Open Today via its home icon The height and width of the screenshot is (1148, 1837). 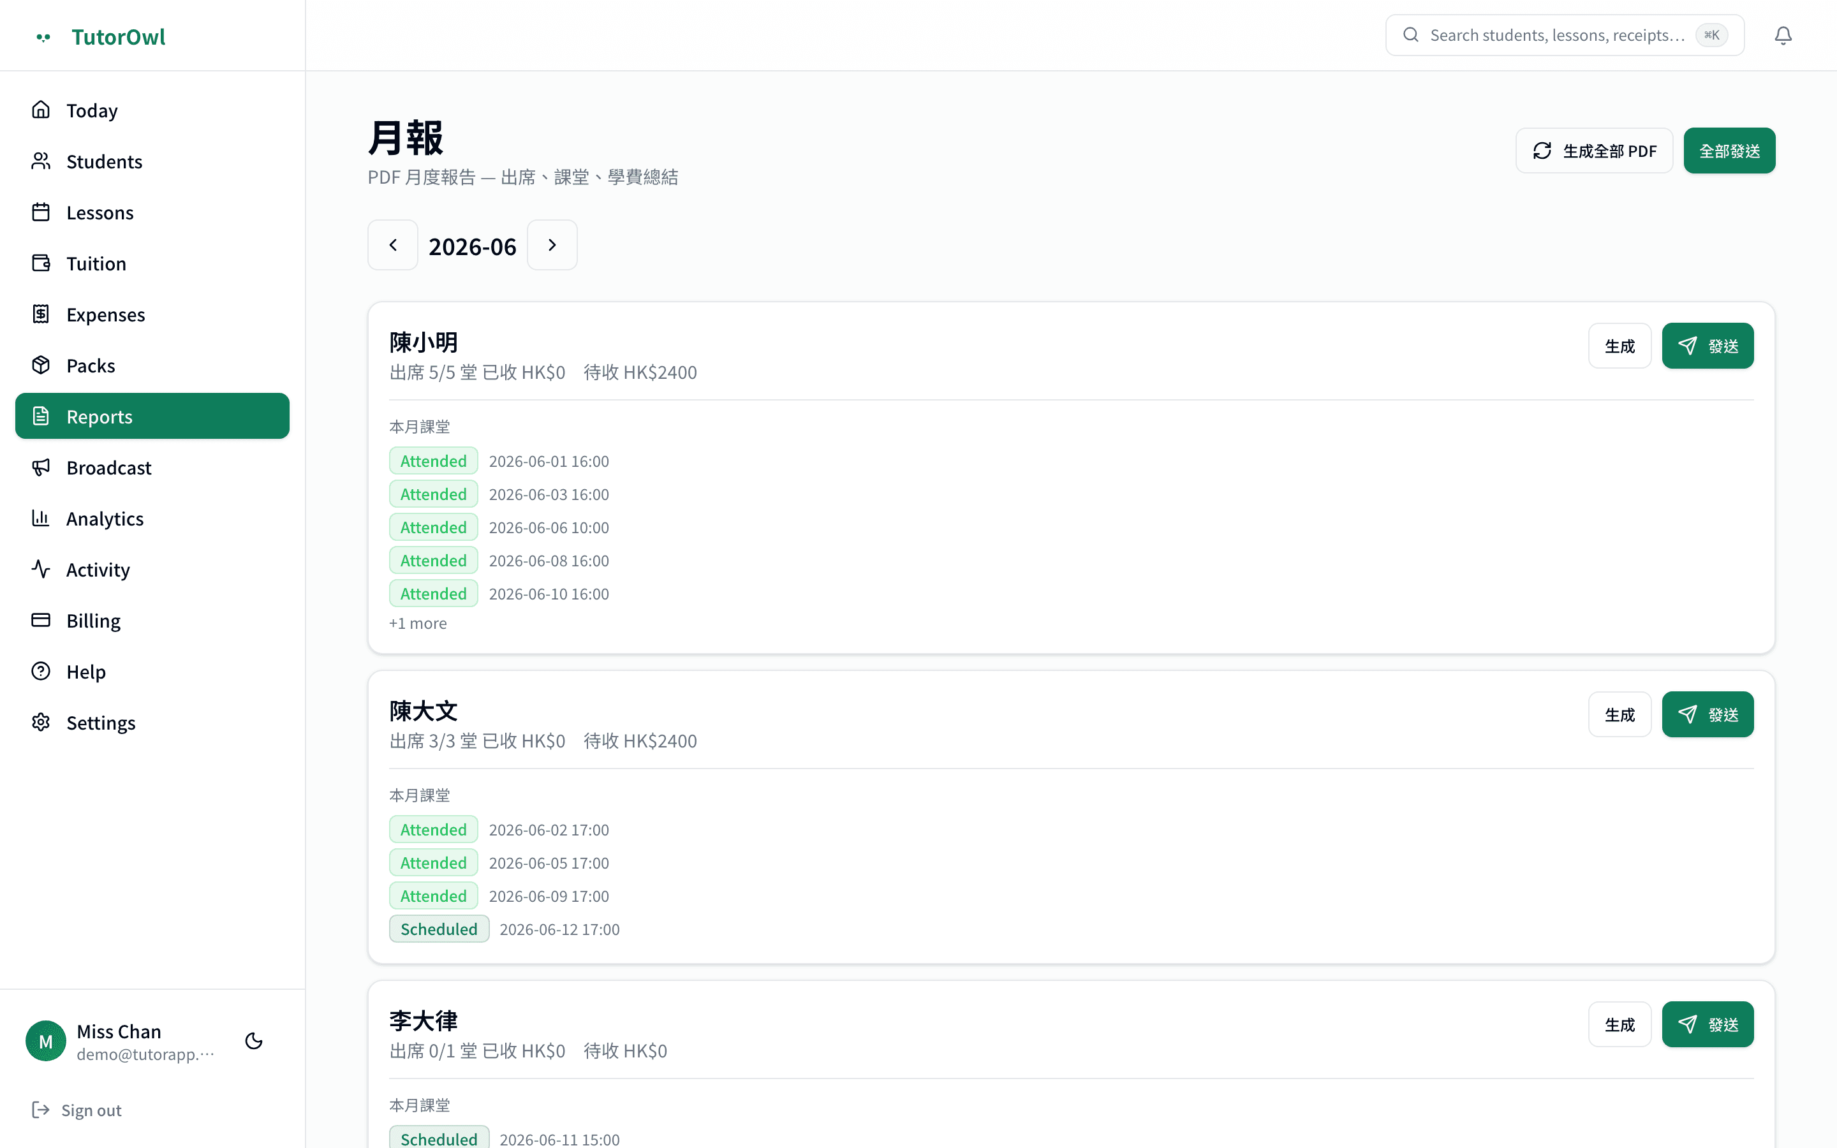tap(41, 110)
